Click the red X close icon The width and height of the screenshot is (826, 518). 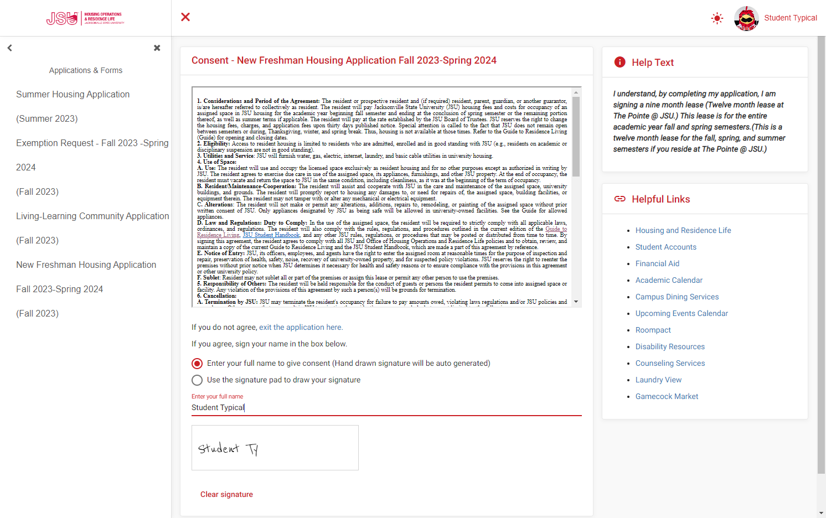pyautogui.click(x=185, y=17)
